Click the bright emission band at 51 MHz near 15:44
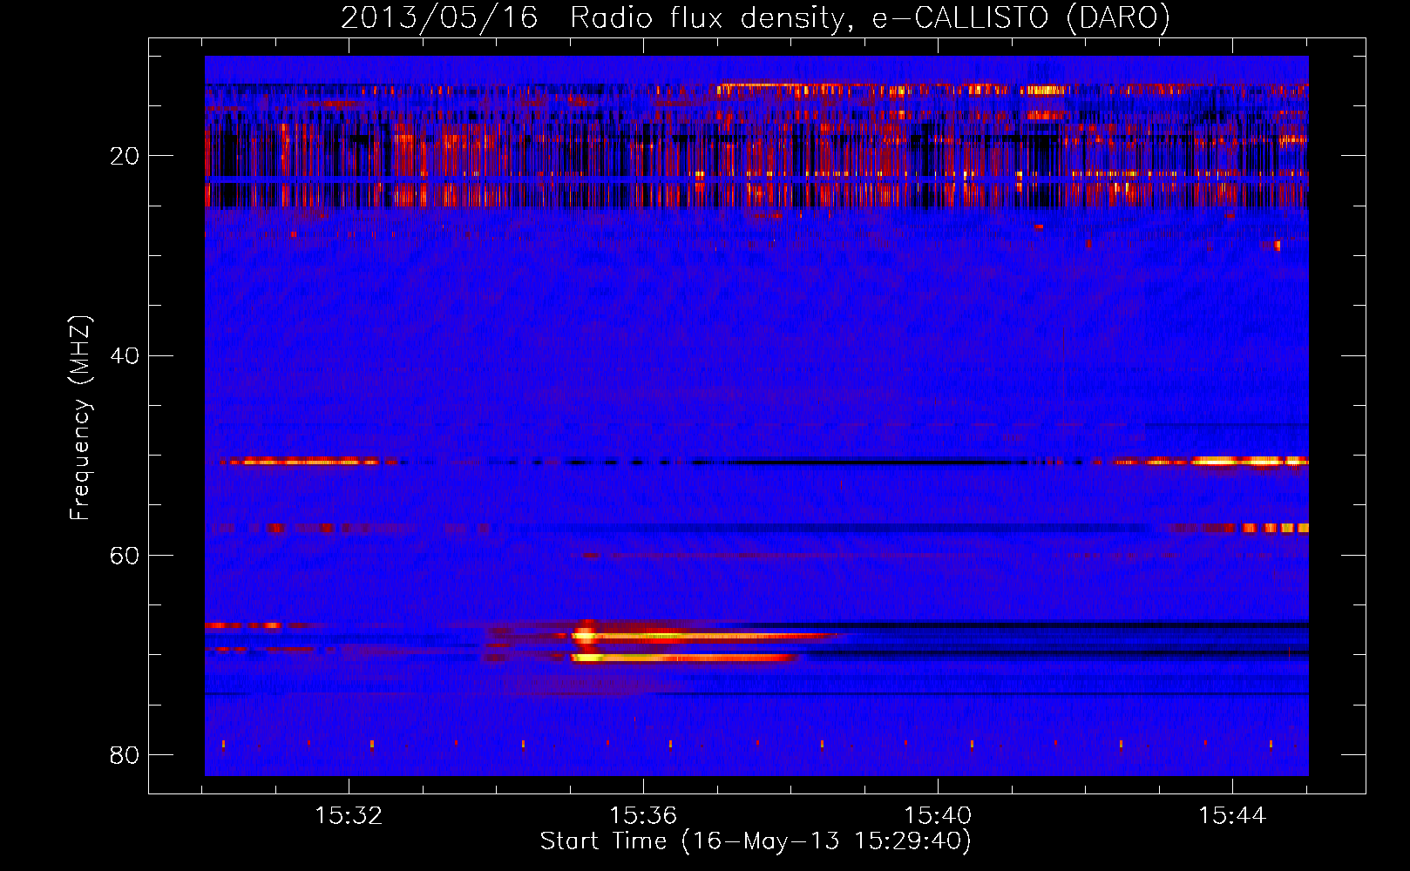 [1251, 461]
